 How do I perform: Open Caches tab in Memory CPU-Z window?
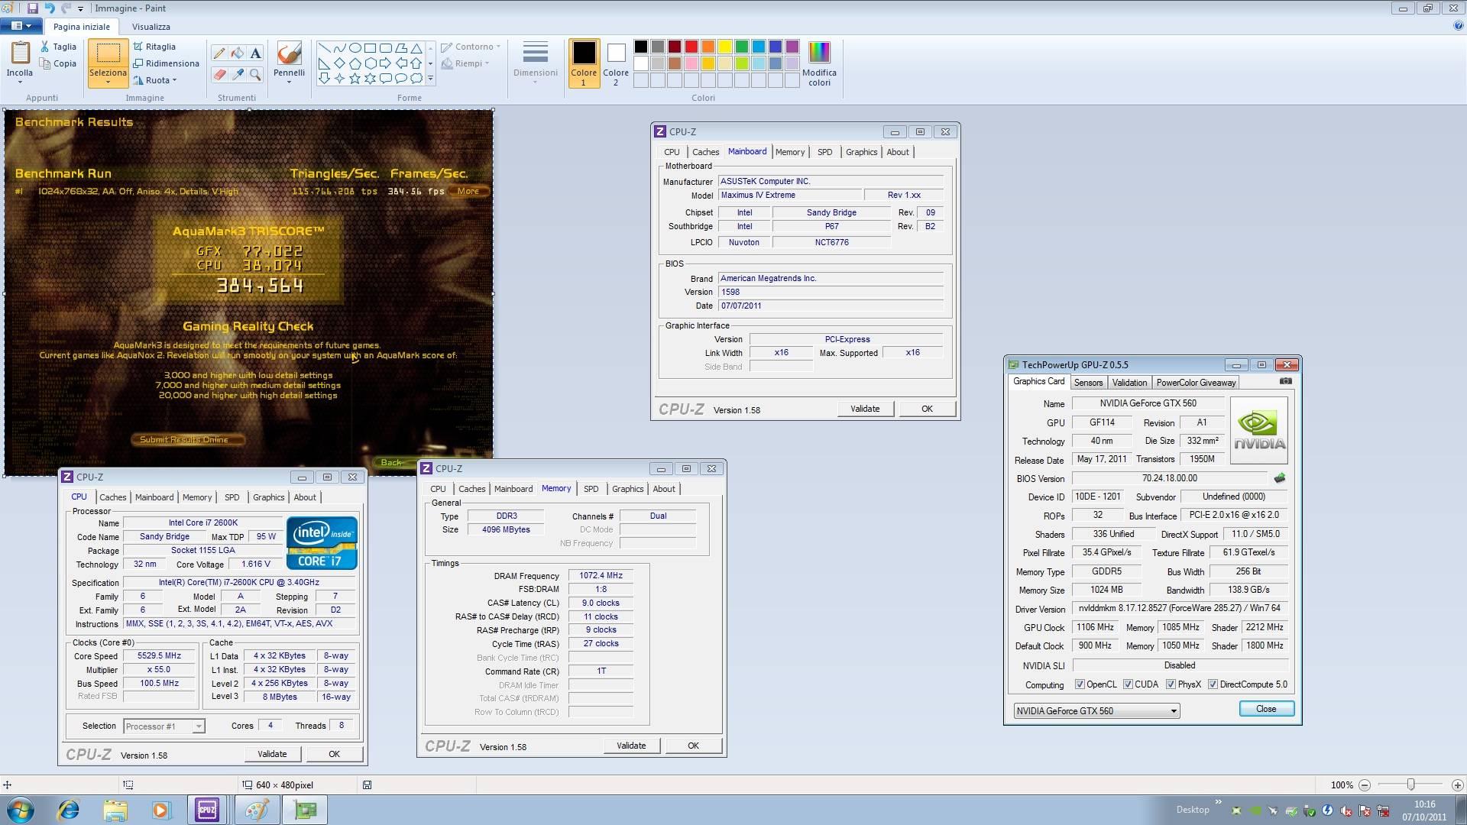point(471,489)
